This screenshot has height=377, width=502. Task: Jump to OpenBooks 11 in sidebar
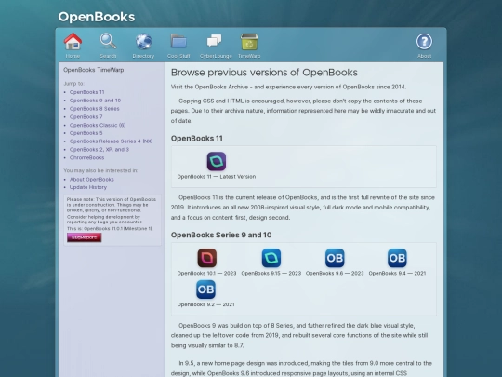coord(87,92)
